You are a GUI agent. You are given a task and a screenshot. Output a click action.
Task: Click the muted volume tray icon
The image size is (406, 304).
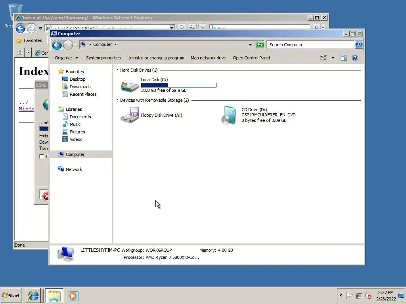368,295
